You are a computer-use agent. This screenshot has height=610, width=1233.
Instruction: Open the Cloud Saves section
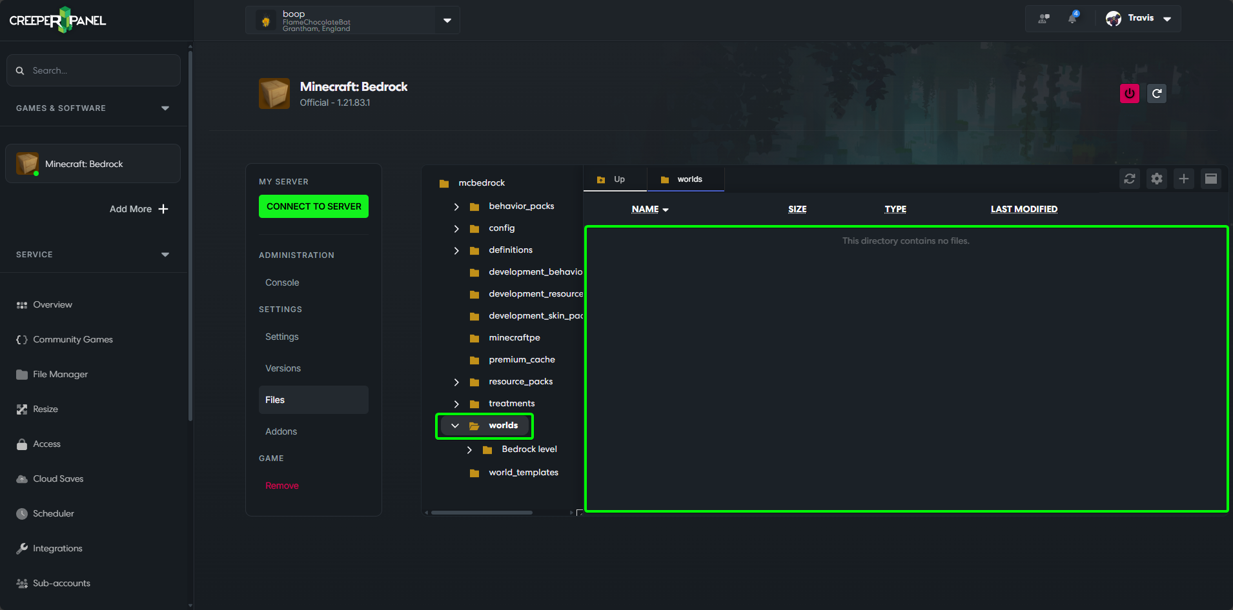pos(58,478)
